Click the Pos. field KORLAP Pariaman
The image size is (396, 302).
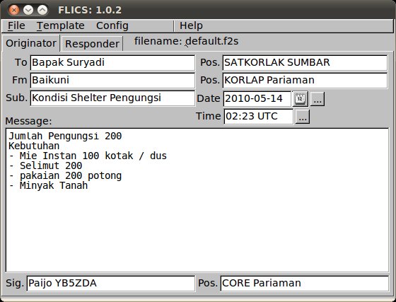pos(305,81)
